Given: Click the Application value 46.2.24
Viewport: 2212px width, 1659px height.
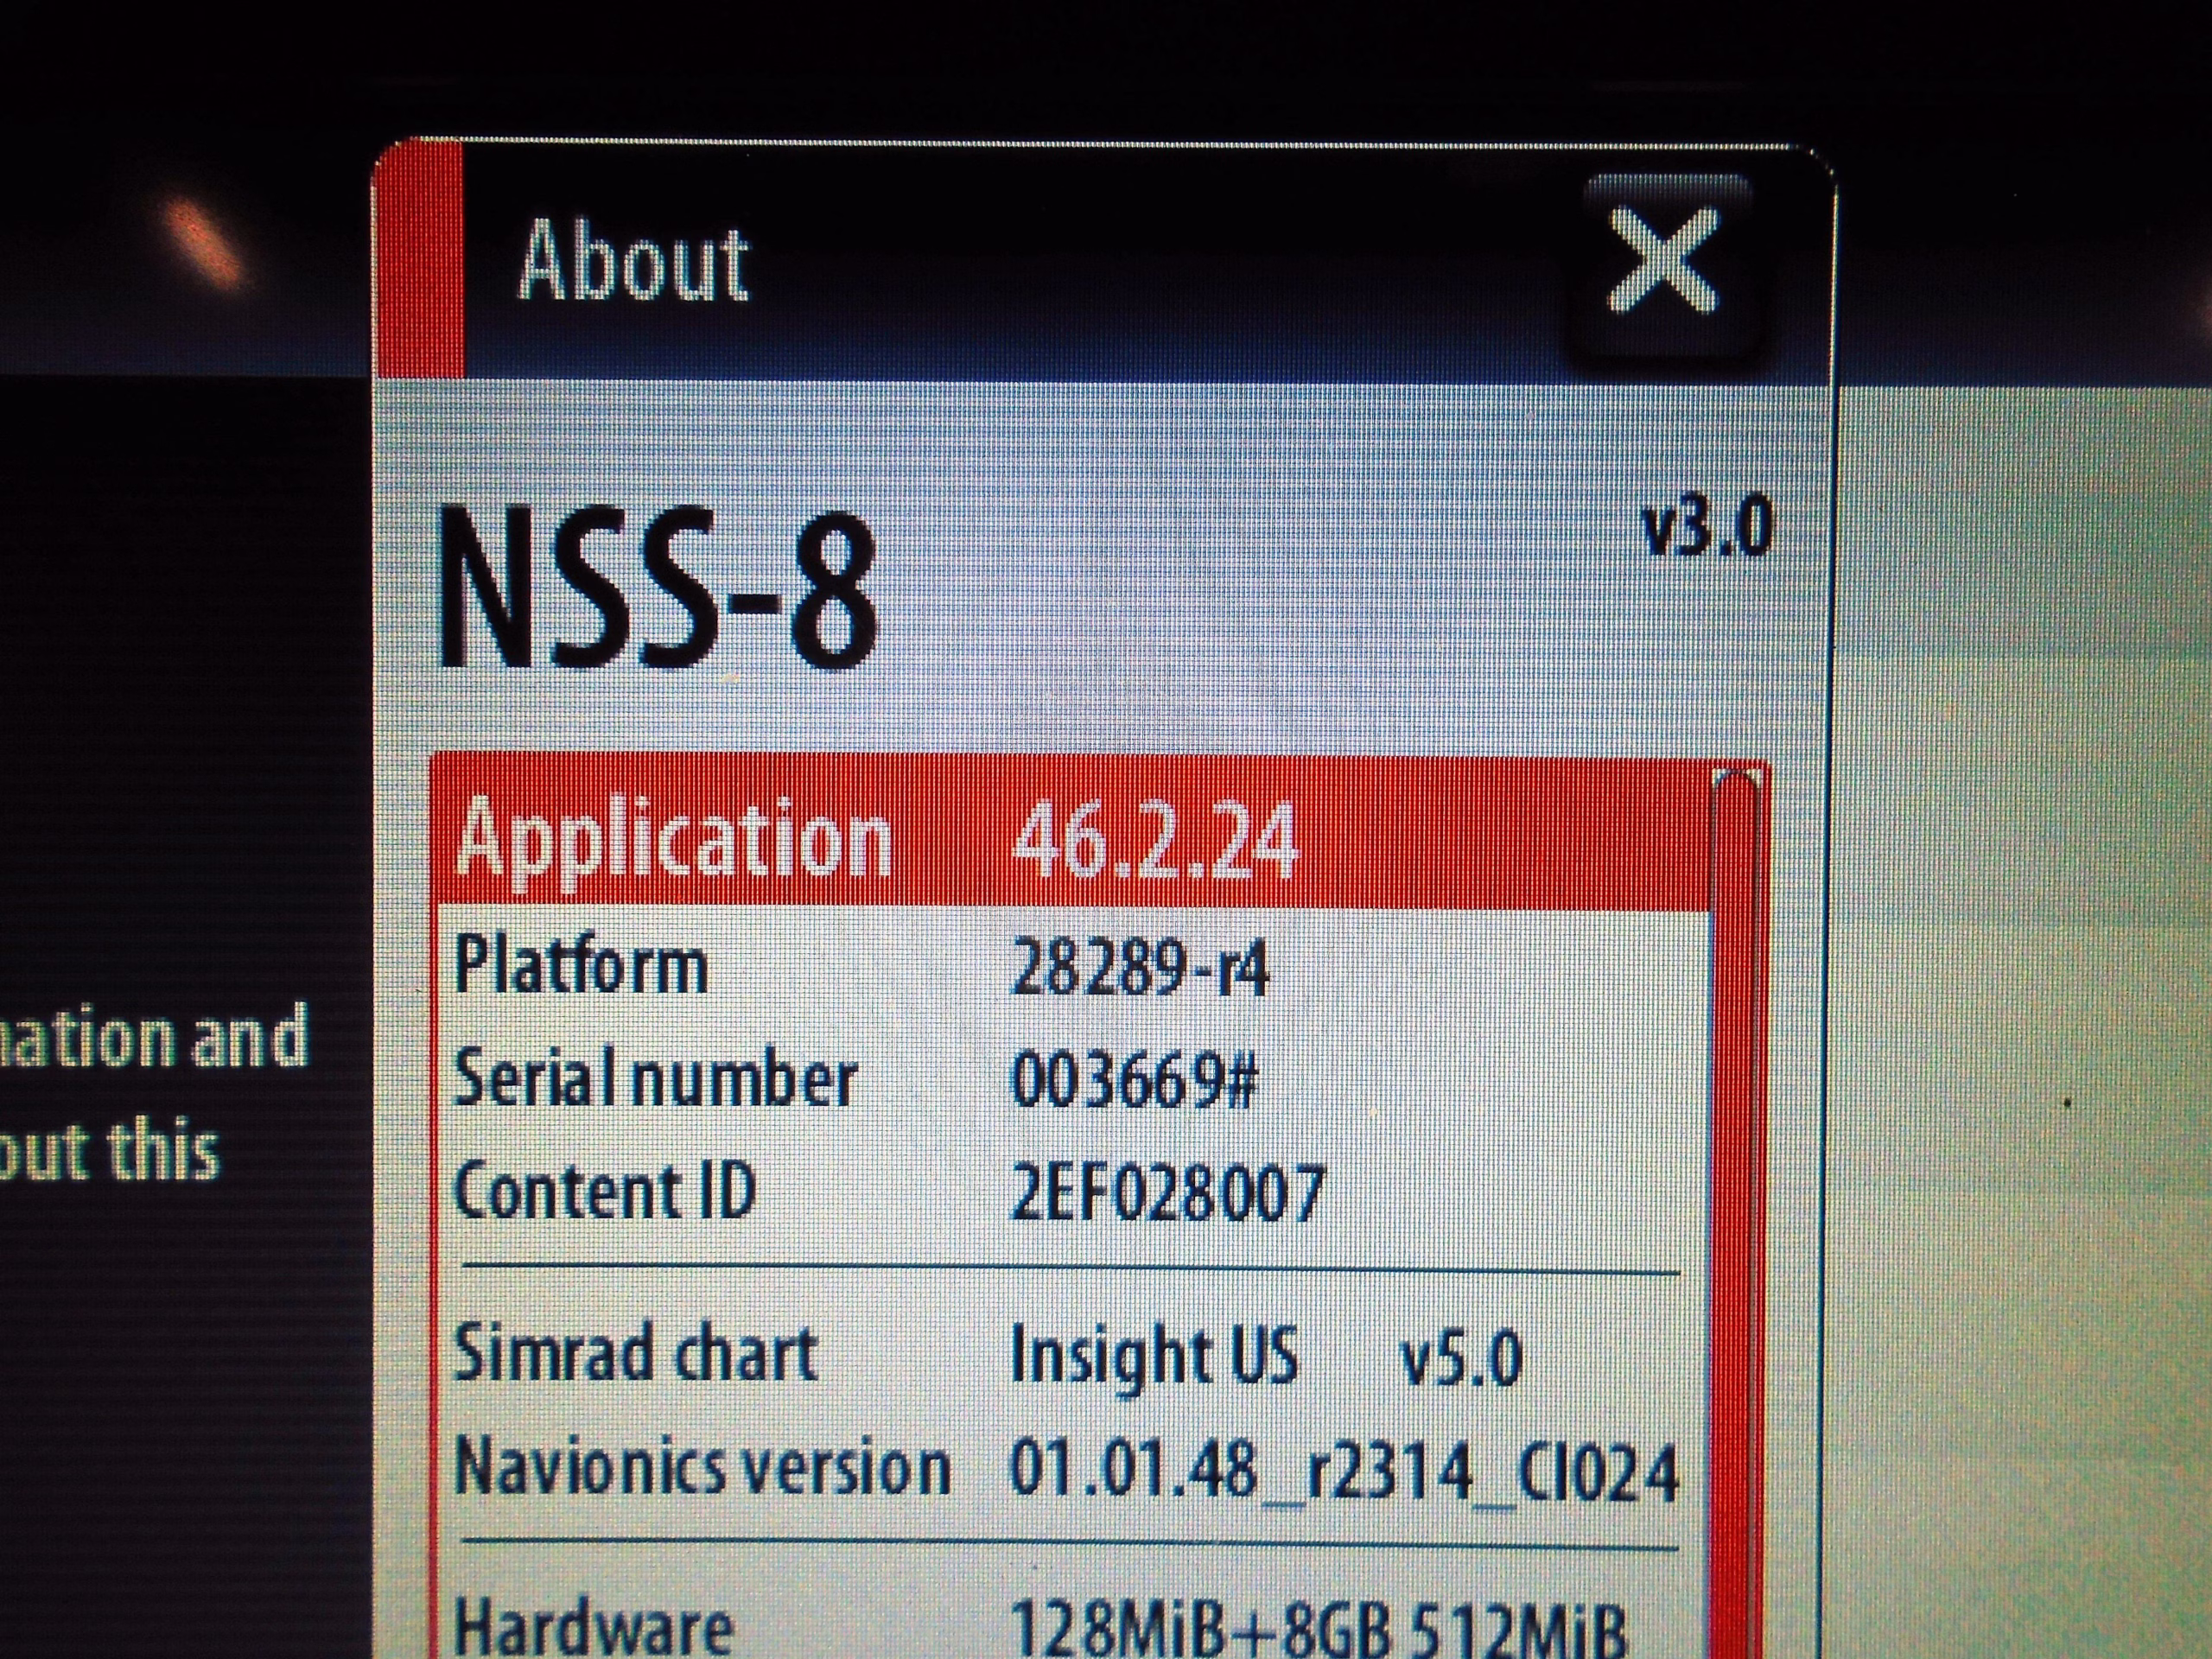Looking at the screenshot, I should 1155,842.
